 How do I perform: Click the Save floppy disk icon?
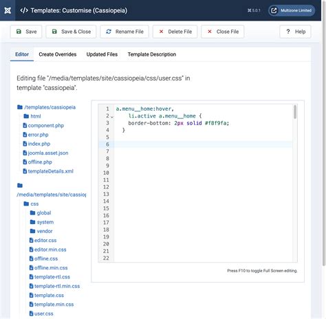[x=19, y=32]
